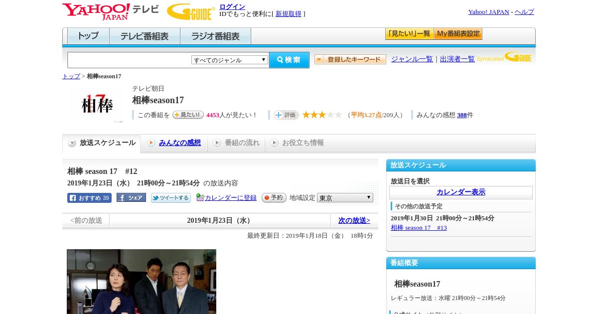Open the 出演者一覧 link
The height and width of the screenshot is (314, 598).
pos(457,59)
